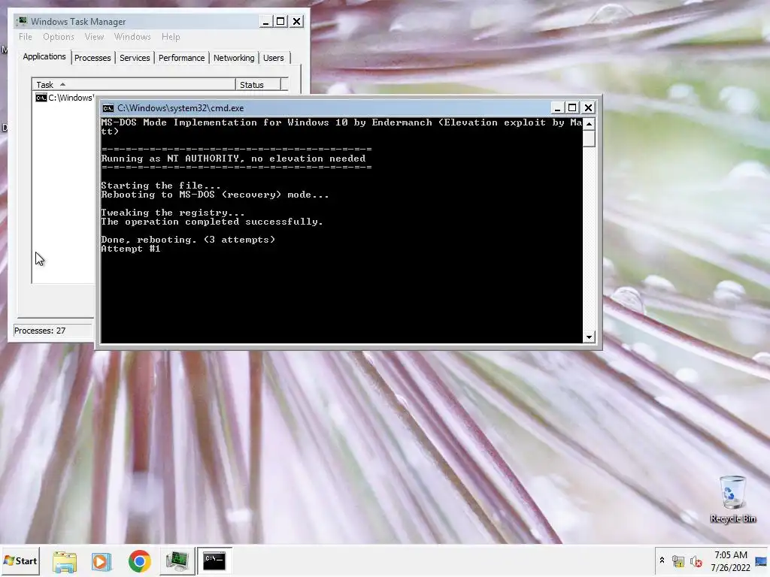Click the 'Attempt #1' line in cmd
This screenshot has width=770, height=577.
(x=131, y=249)
